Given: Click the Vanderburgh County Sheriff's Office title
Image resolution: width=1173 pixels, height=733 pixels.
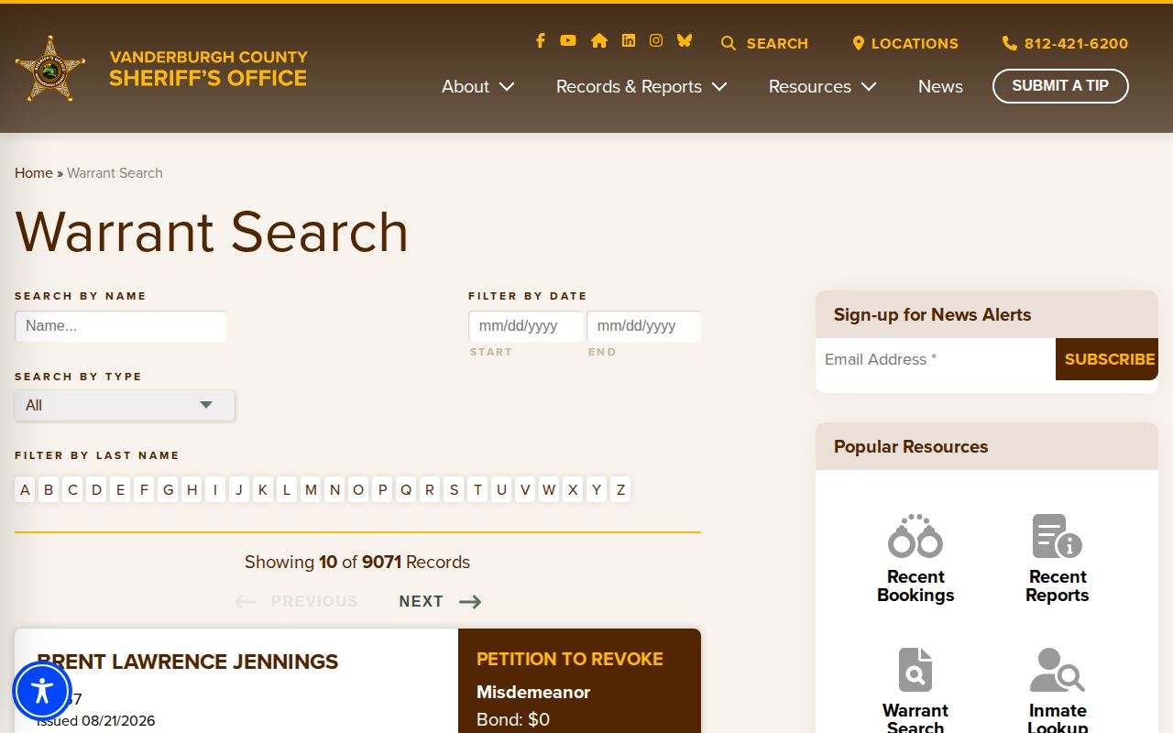Looking at the screenshot, I should click(208, 69).
